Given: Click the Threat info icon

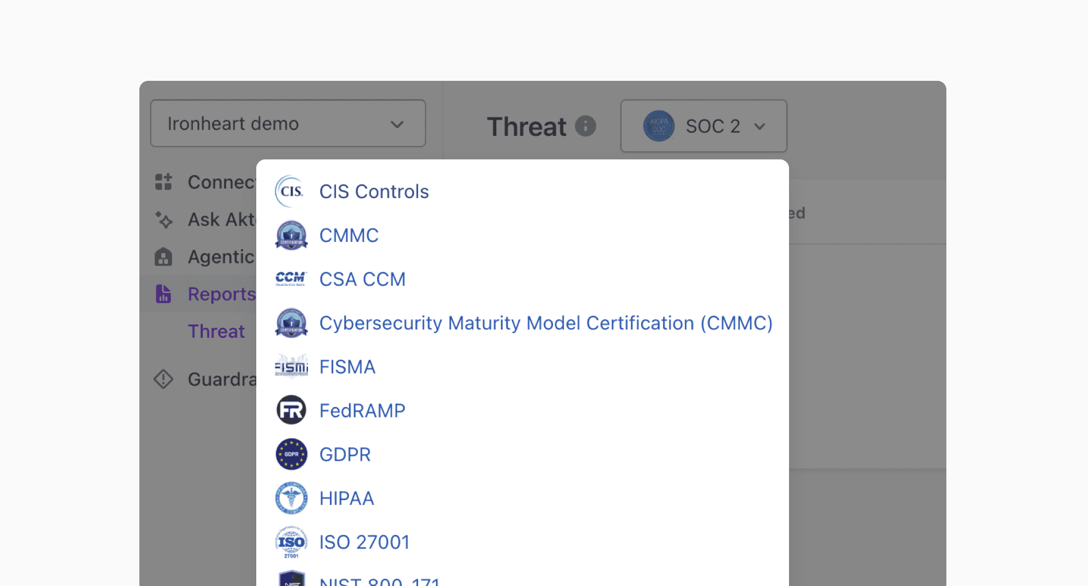Looking at the screenshot, I should coord(586,126).
